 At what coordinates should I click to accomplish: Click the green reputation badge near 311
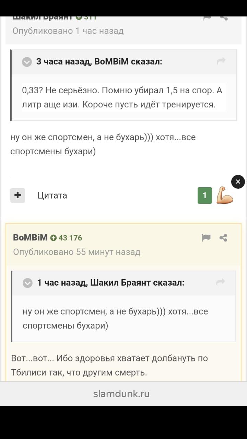(79, 18)
